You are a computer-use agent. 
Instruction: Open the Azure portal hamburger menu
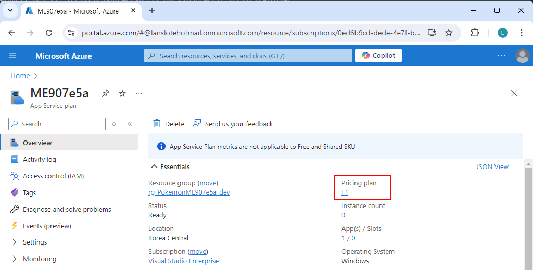click(12, 56)
